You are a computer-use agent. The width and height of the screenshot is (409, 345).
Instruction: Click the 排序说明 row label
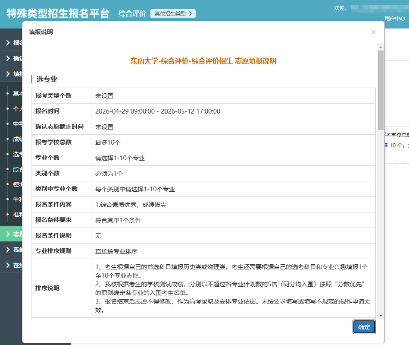[47, 288]
